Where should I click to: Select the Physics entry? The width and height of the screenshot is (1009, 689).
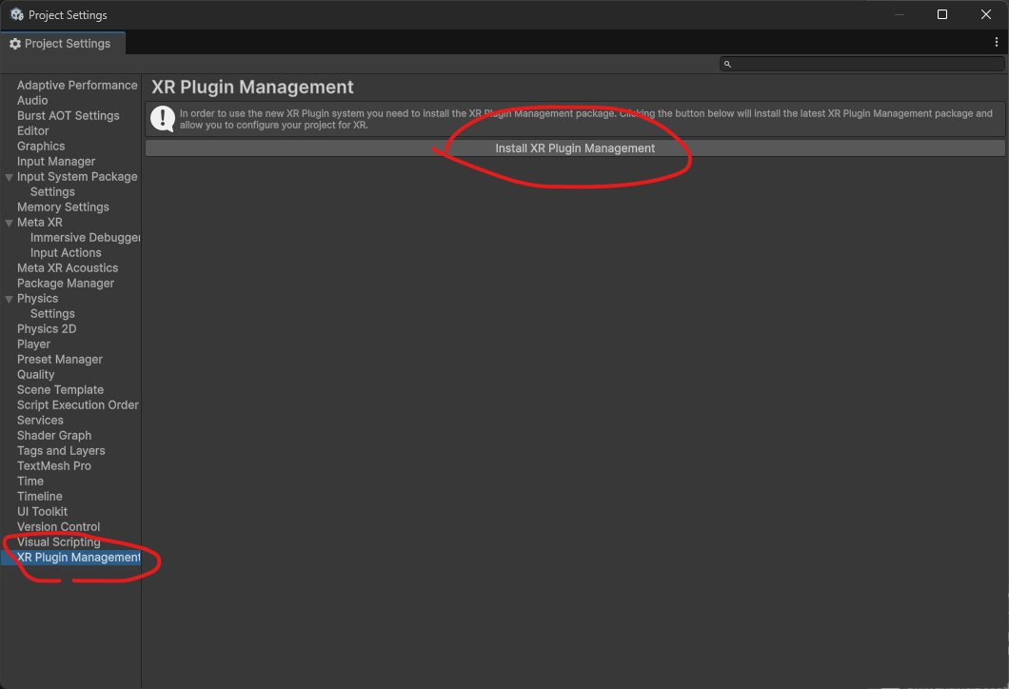[37, 299]
